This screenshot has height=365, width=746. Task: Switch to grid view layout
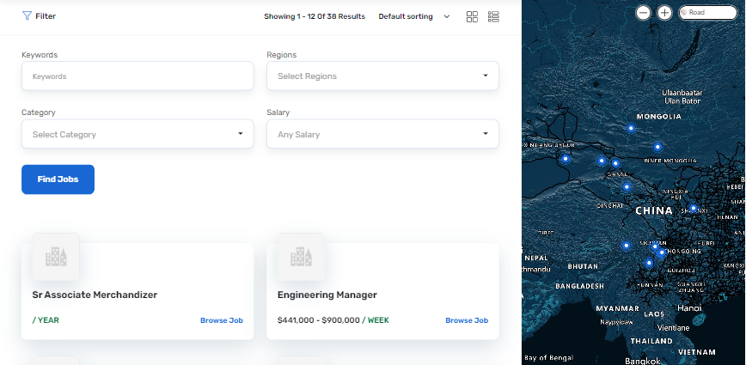click(x=472, y=16)
